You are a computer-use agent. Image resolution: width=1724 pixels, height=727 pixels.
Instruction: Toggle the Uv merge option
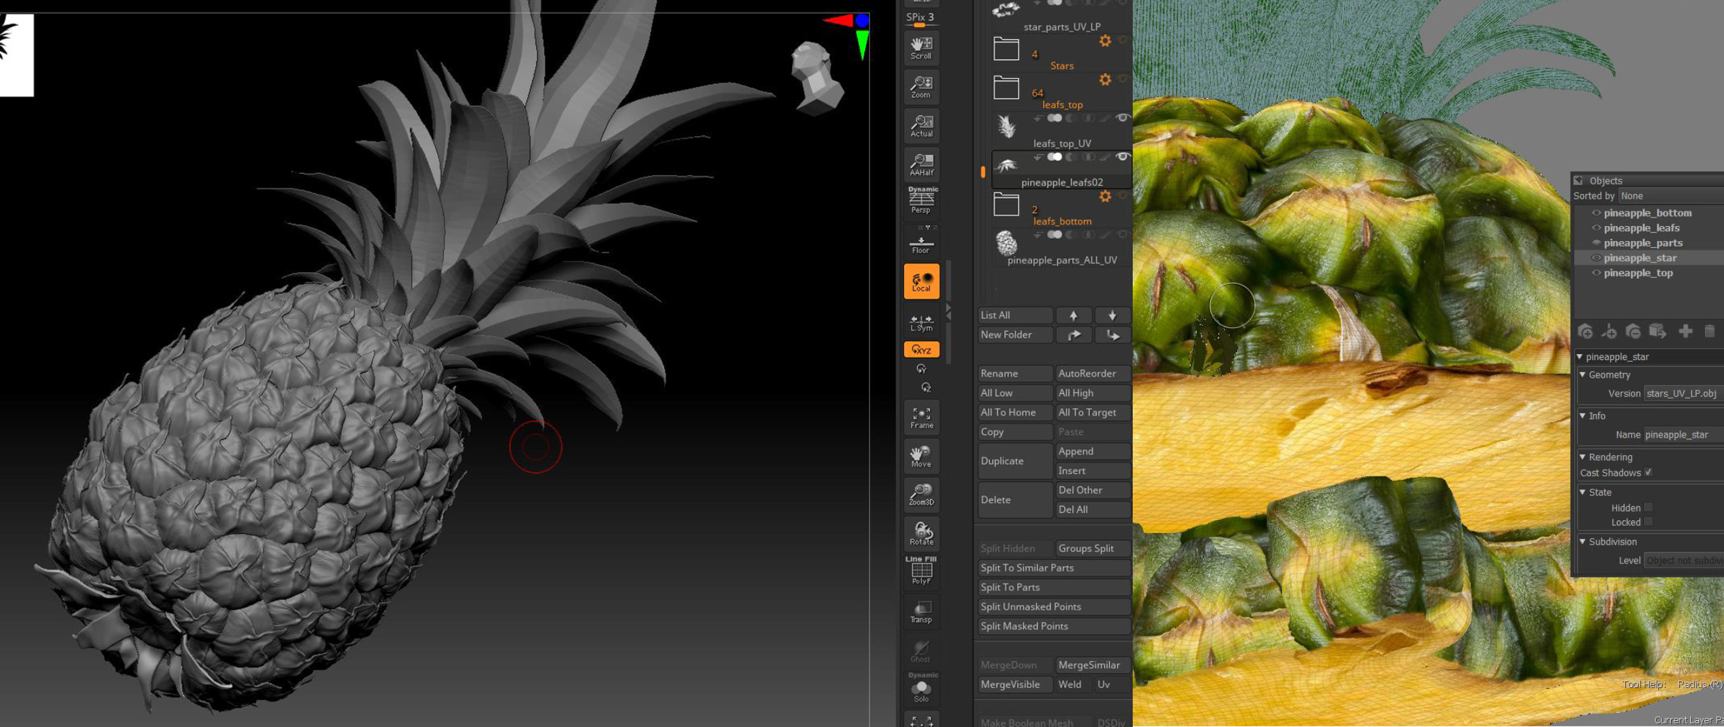(x=1112, y=685)
